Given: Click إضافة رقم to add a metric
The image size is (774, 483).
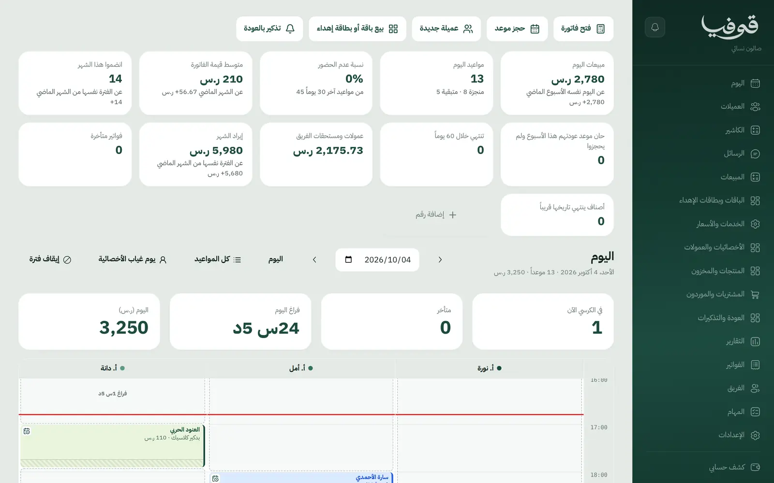Looking at the screenshot, I should point(436,214).
